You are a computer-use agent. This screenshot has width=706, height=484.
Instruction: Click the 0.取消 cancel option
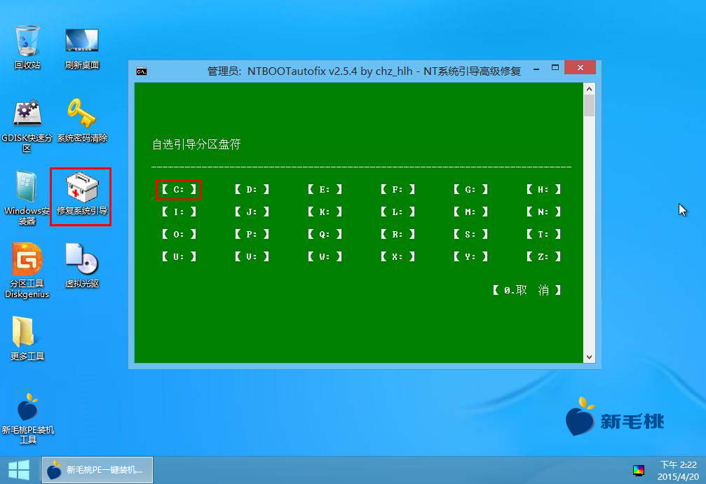click(527, 290)
